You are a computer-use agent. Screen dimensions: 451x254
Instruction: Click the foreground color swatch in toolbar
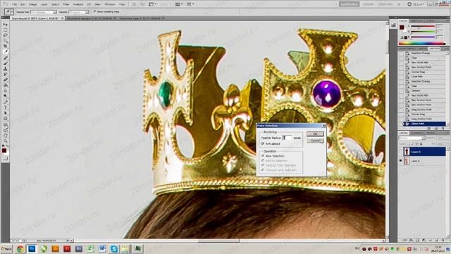coord(4,150)
